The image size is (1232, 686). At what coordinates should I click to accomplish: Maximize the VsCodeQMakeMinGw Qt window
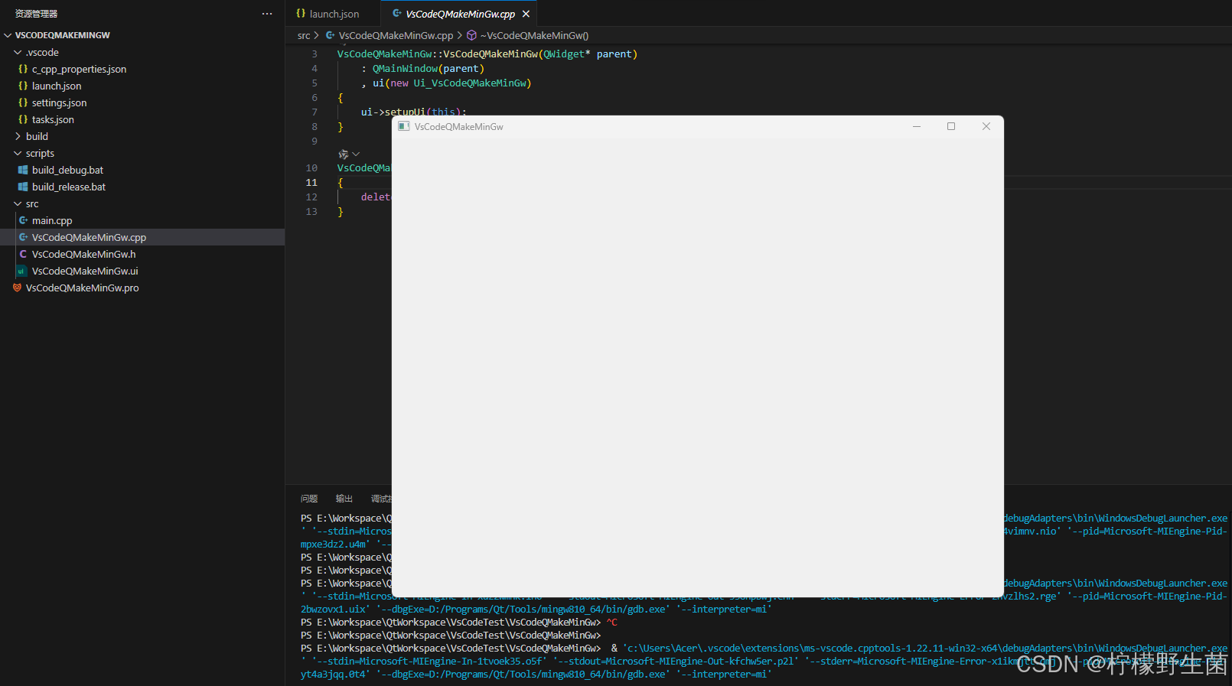(951, 126)
